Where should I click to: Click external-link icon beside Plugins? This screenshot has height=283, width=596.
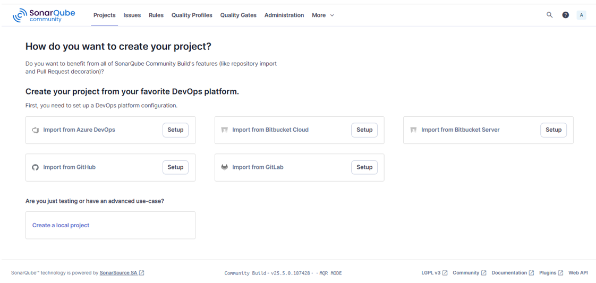click(561, 273)
